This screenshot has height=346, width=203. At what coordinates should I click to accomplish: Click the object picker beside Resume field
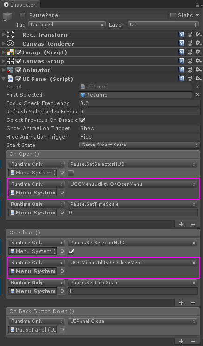click(197, 95)
